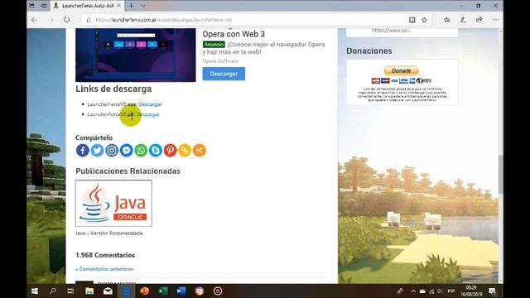Open the Windows Start menu

point(35,291)
